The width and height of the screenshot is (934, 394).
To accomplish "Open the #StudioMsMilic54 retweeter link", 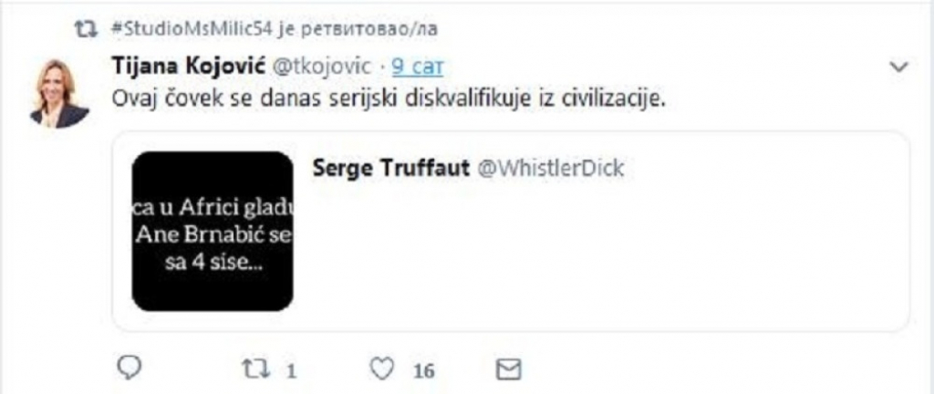I will point(192,30).
